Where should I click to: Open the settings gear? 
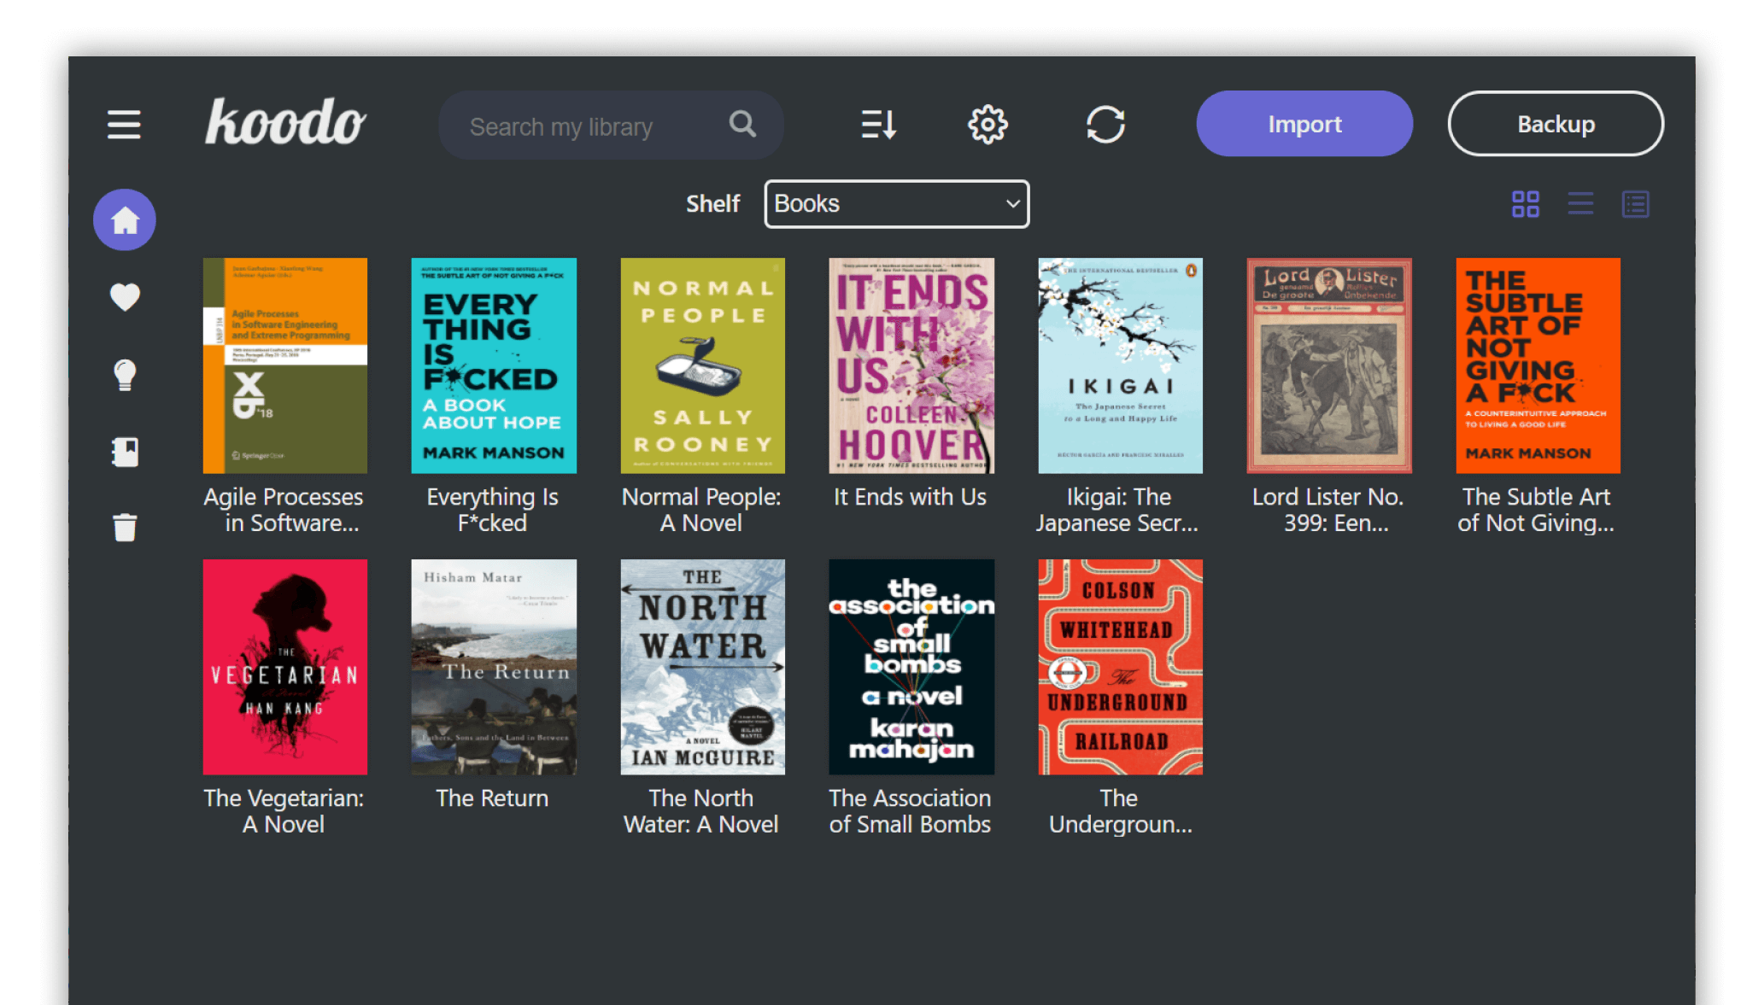click(987, 125)
